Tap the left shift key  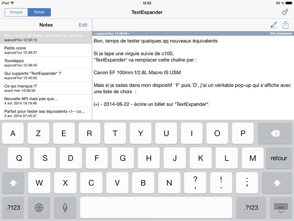[13, 183]
